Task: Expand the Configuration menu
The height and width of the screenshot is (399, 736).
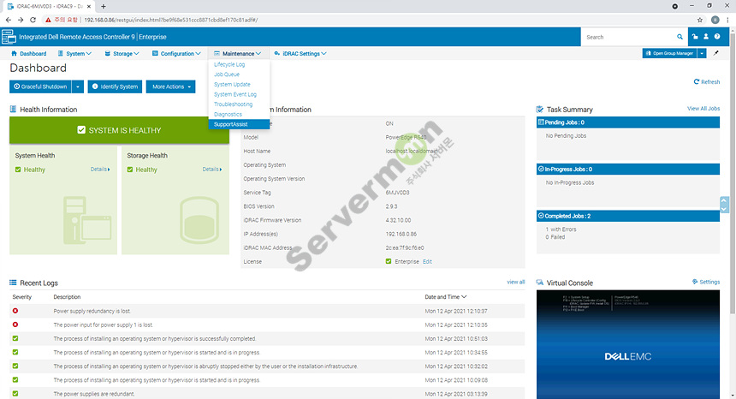Action: 176,53
